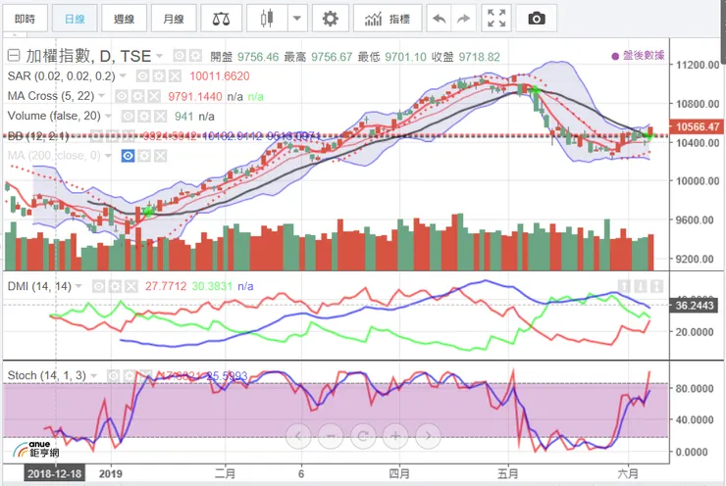This screenshot has height=486, width=726.
Task: Hide the MA Cross indicator with eye icon
Action: (x=122, y=96)
